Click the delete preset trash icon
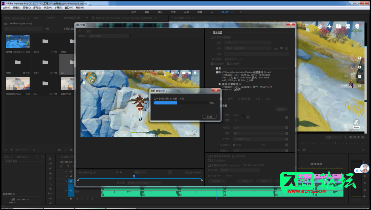371x210 pixels. click(x=286, y=48)
